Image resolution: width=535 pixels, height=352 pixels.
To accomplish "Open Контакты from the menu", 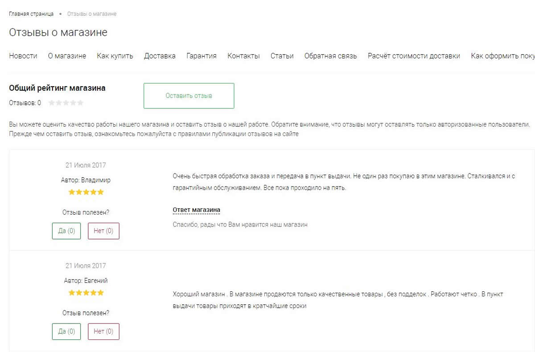I will point(243,56).
